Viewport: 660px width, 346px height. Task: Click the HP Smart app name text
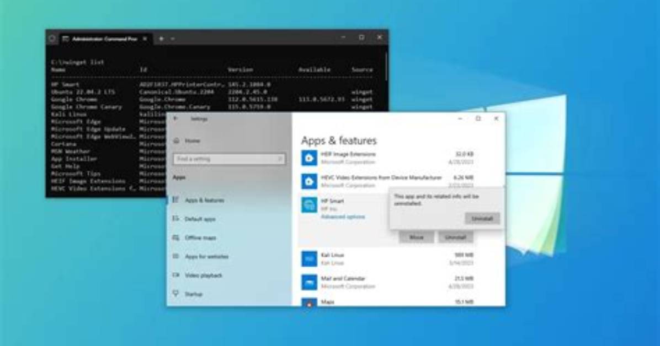[333, 201]
